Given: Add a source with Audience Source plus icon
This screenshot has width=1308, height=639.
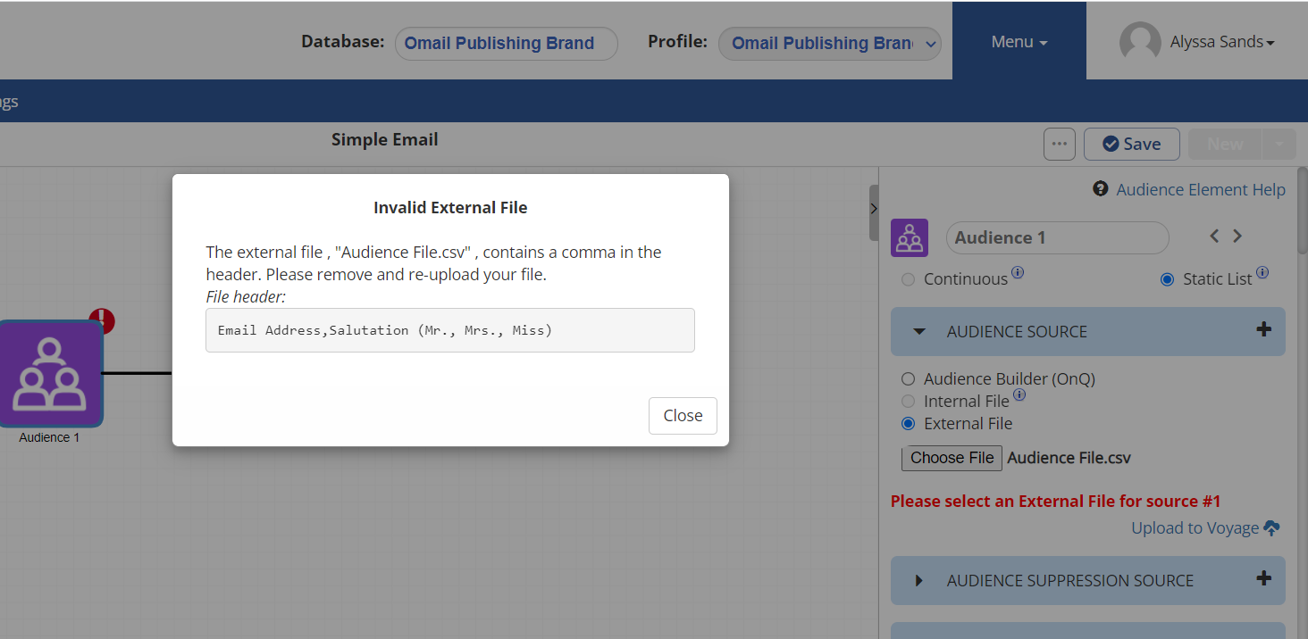Looking at the screenshot, I should tap(1263, 330).
